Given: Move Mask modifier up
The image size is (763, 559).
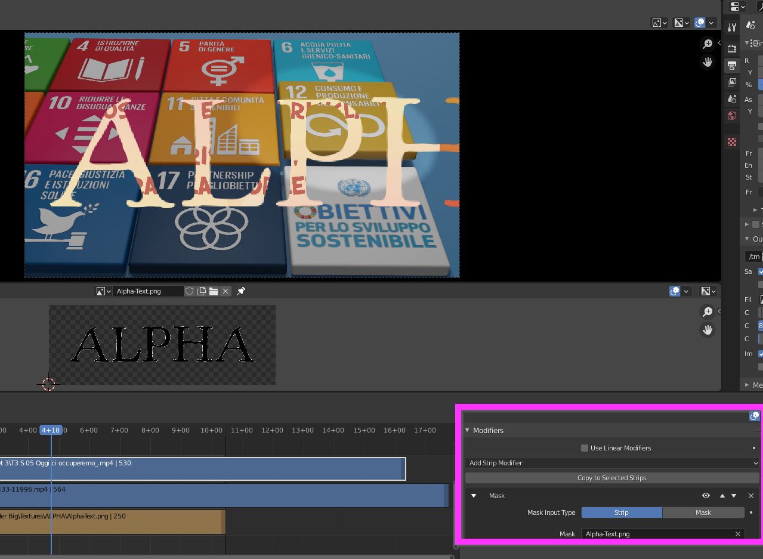Looking at the screenshot, I should pos(722,496).
